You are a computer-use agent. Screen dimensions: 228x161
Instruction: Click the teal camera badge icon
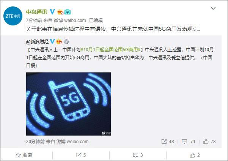click(x=68, y=12)
